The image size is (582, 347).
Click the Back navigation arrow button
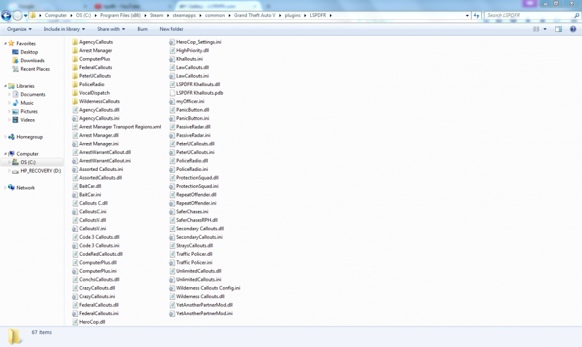click(6, 15)
